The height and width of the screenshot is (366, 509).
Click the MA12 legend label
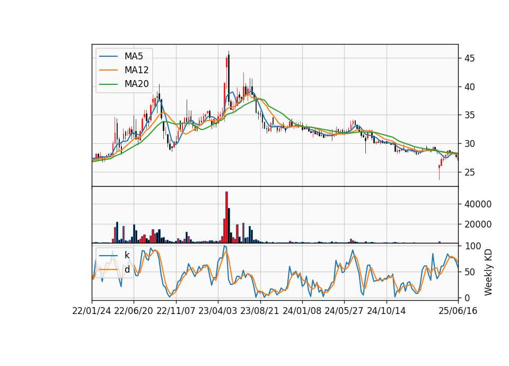(x=136, y=70)
